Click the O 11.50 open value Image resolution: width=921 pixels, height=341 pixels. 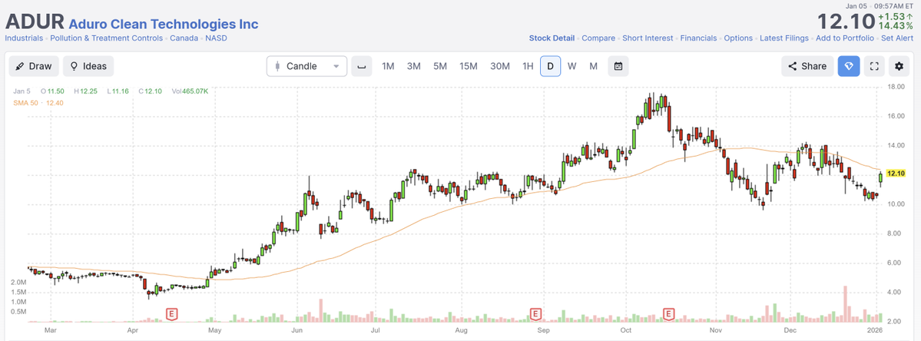(x=52, y=91)
